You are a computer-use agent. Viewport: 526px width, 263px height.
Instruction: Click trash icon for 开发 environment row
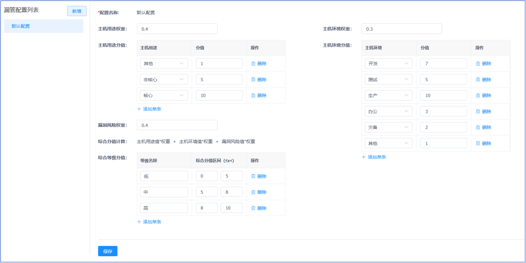coord(478,63)
